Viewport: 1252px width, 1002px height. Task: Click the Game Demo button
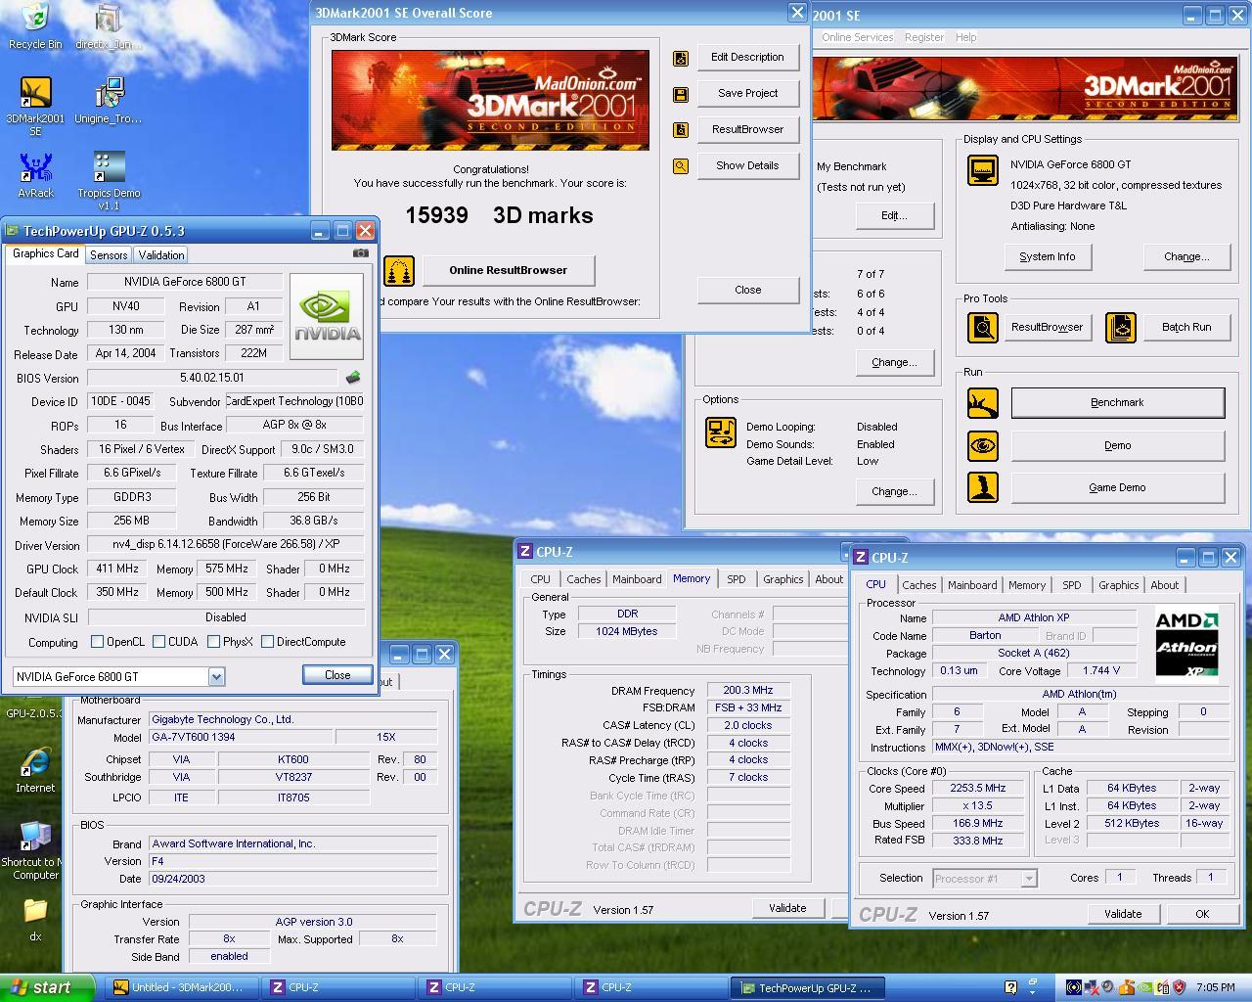pyautogui.click(x=1117, y=487)
